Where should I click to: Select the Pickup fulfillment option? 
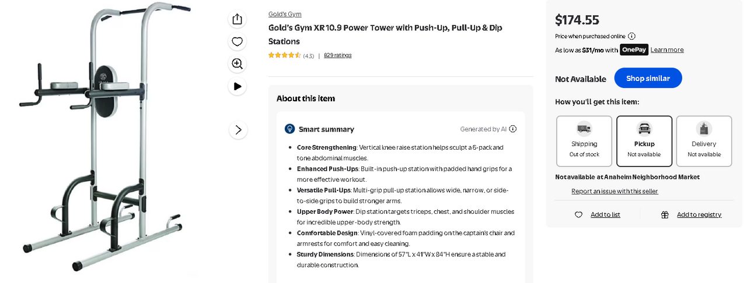coord(644,141)
